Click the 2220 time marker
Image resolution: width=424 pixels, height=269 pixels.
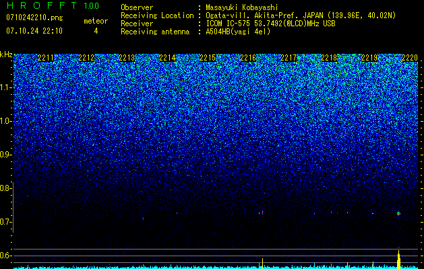[x=410, y=58]
